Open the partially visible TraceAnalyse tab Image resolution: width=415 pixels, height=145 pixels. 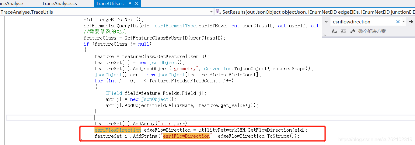pos(12,4)
